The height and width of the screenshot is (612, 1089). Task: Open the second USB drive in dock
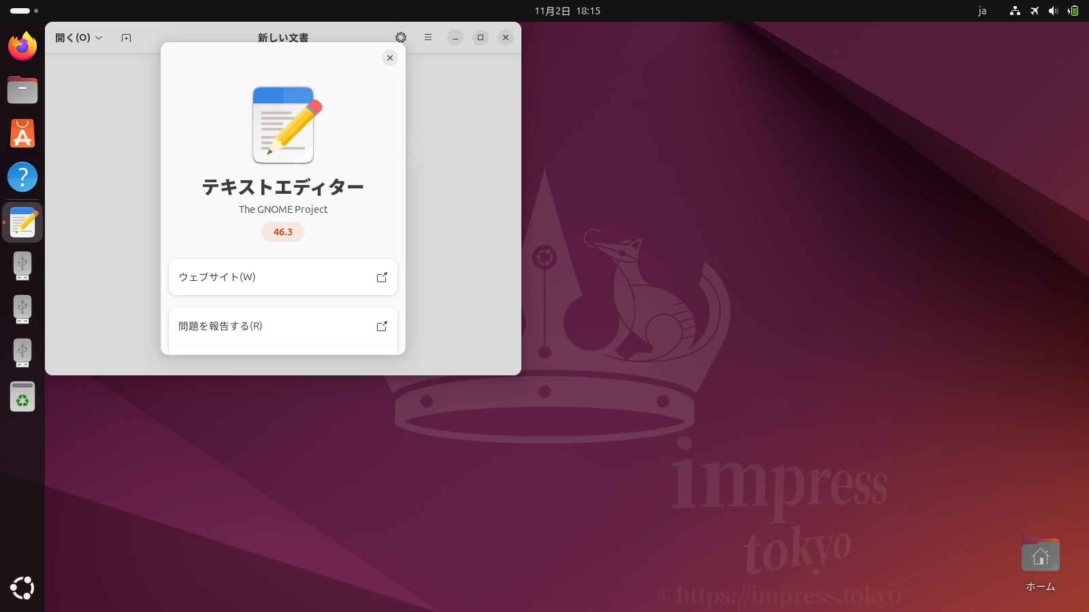pos(22,309)
